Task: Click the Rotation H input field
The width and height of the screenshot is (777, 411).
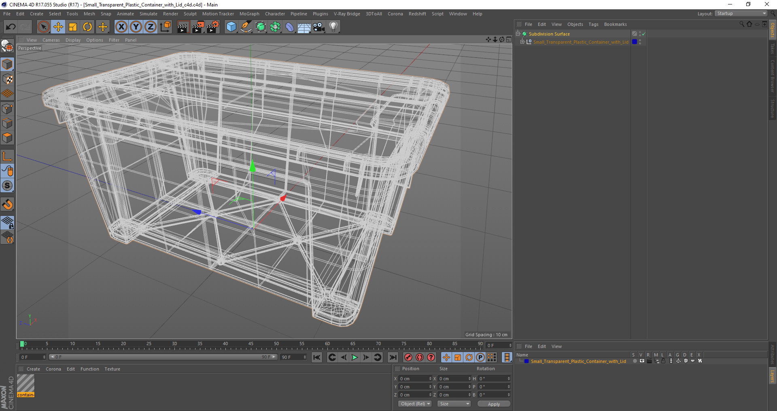Action: point(494,379)
